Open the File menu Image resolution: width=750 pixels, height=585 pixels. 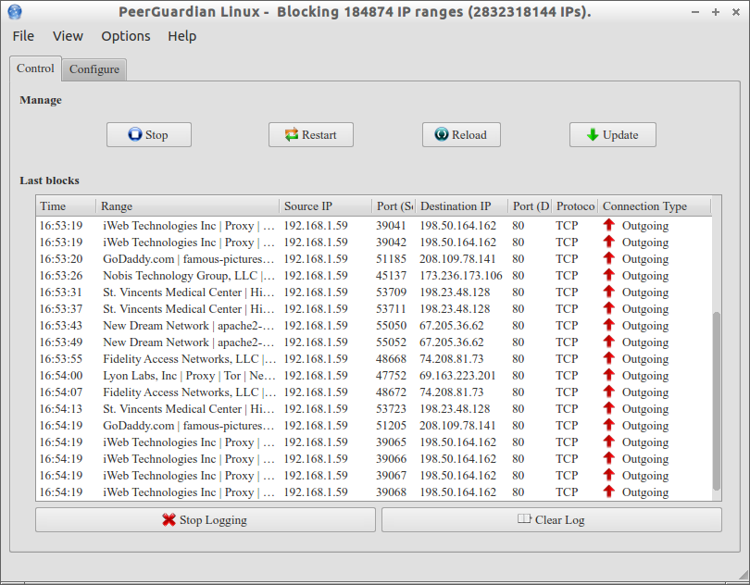tap(23, 36)
